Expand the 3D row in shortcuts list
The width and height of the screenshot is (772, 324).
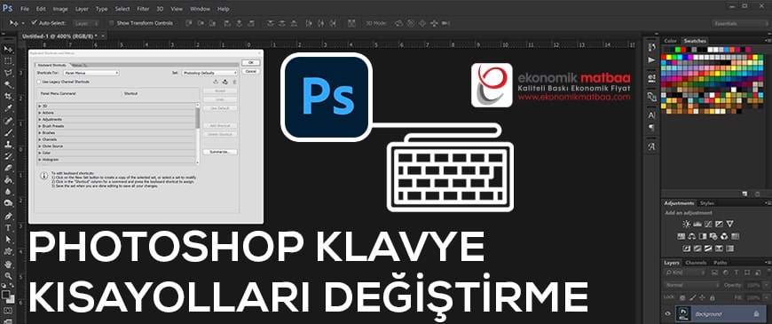tap(40, 106)
